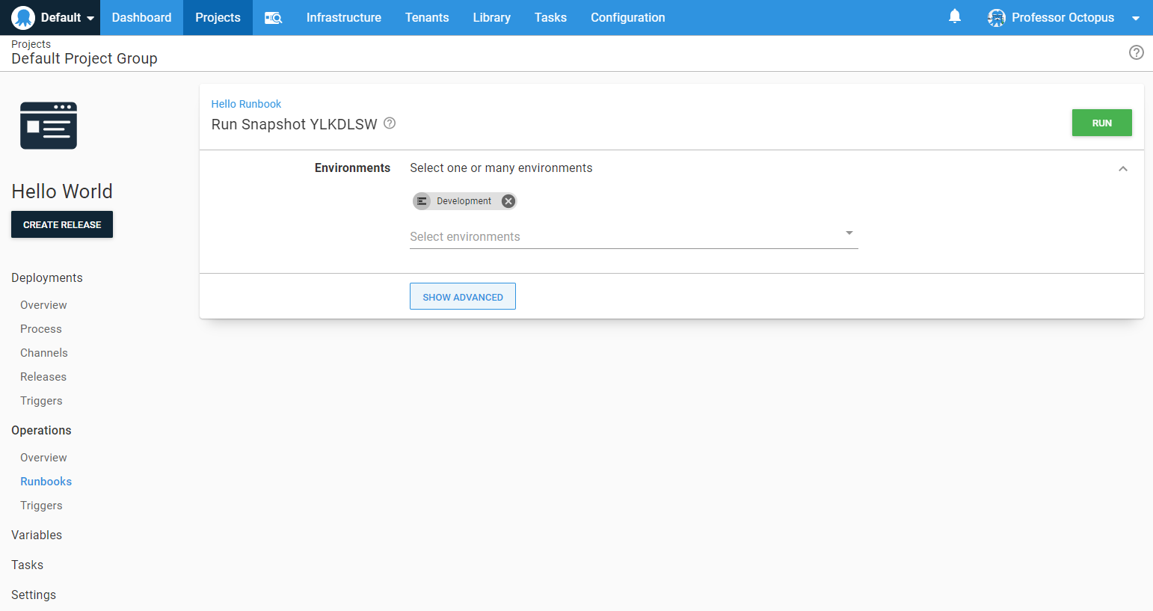This screenshot has width=1153, height=611.
Task: Click Create Release button
Action: click(x=62, y=224)
